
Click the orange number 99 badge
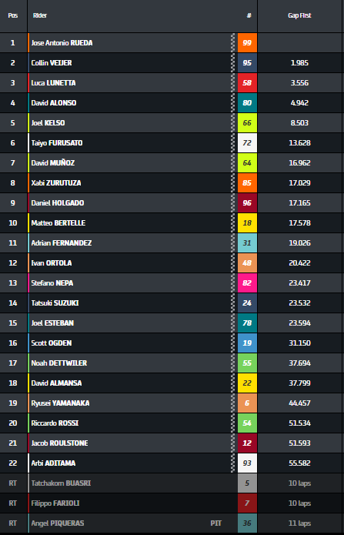(x=247, y=42)
